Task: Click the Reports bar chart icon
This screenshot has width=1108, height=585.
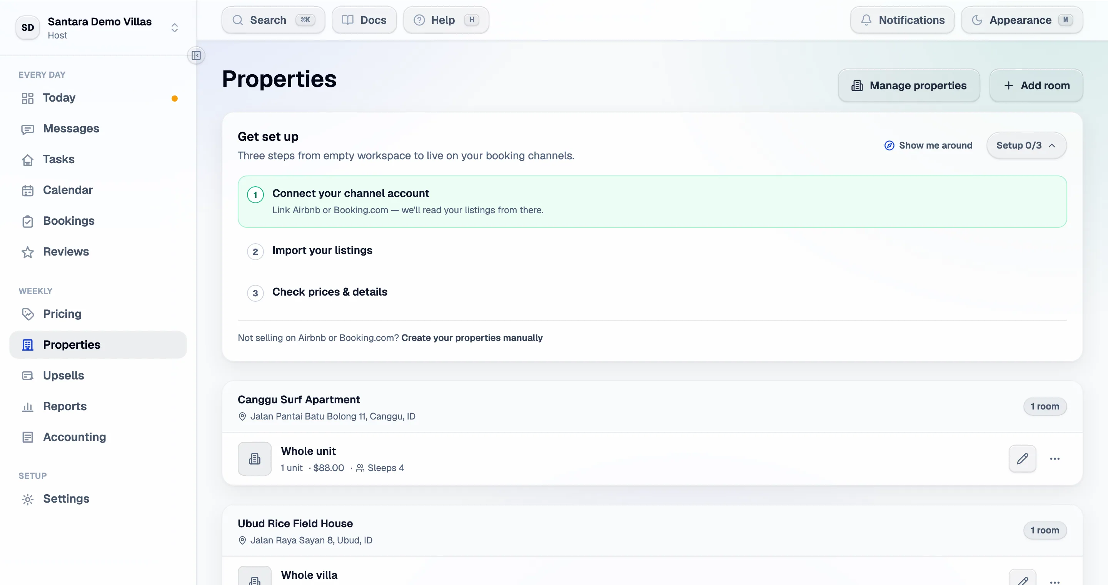Action: (28, 407)
